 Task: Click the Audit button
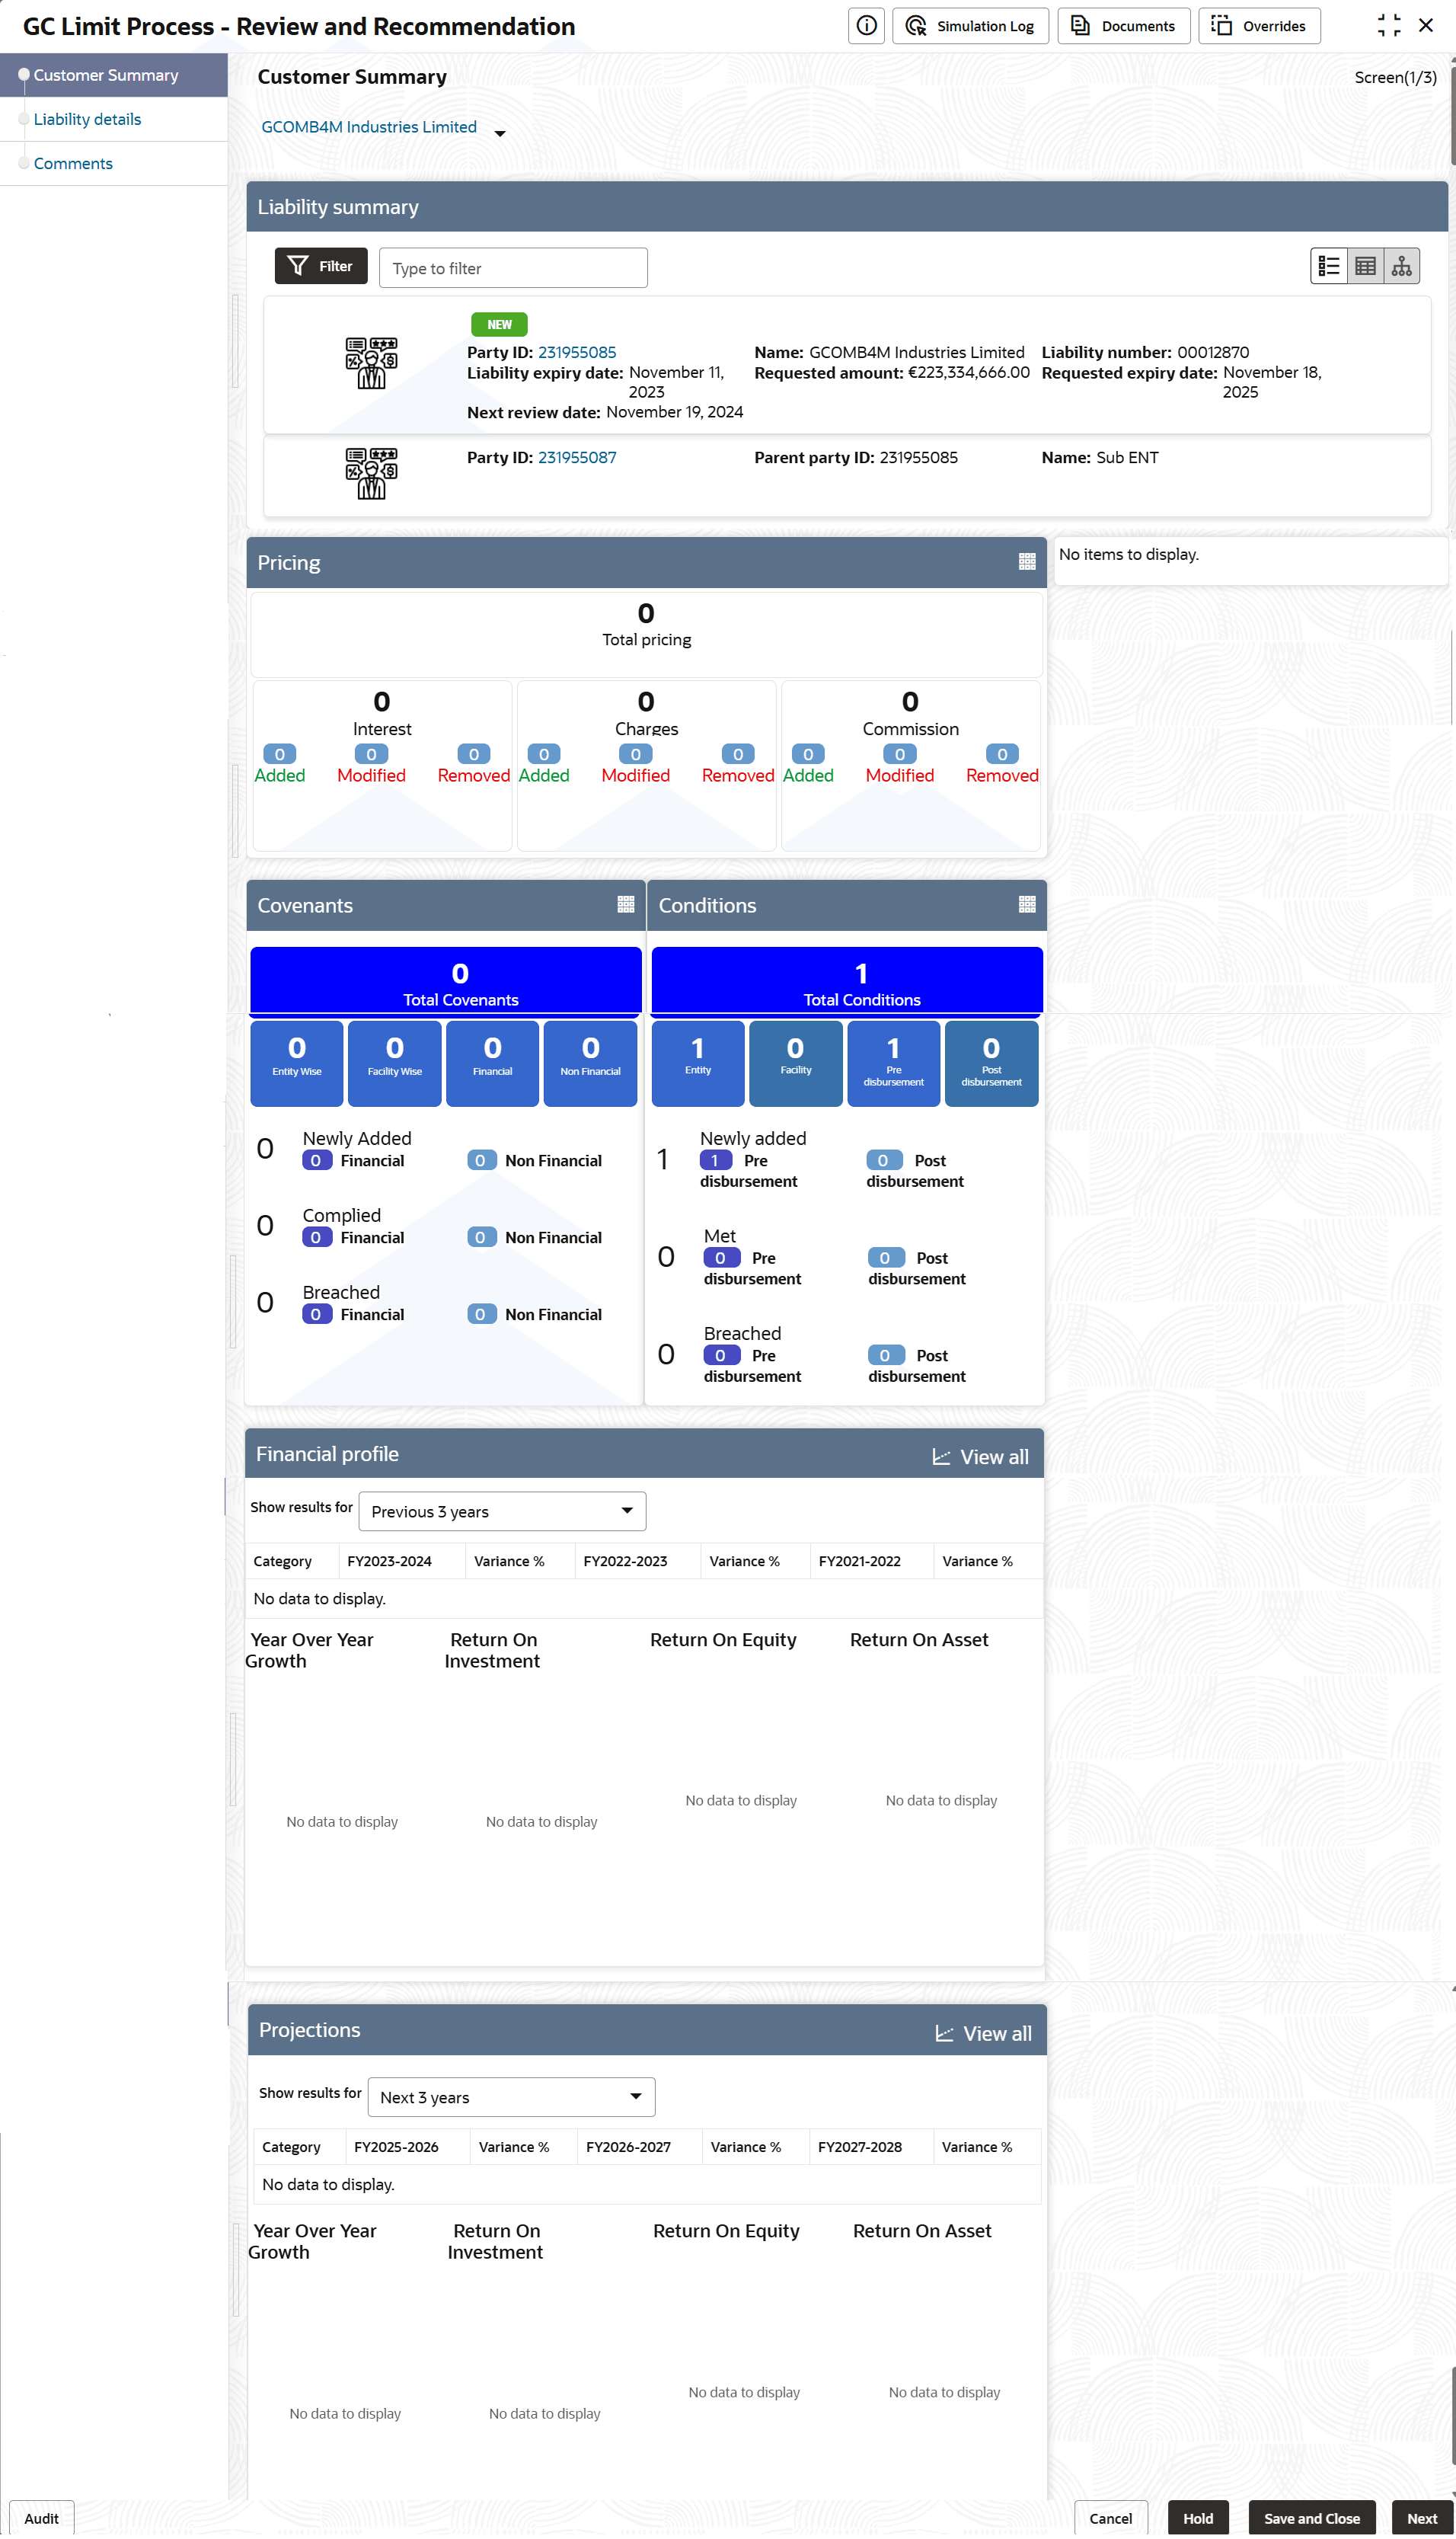42,2517
